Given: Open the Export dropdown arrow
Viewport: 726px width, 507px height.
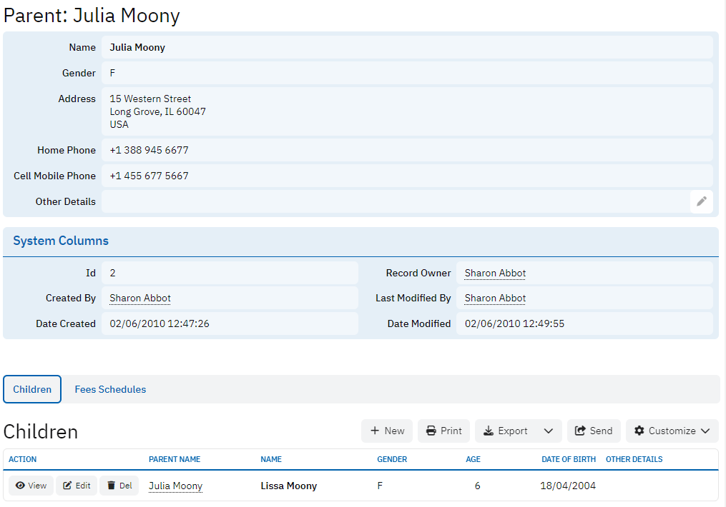Looking at the screenshot, I should (549, 431).
